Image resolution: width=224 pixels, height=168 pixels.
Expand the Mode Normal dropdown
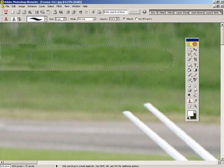click(x=94, y=19)
